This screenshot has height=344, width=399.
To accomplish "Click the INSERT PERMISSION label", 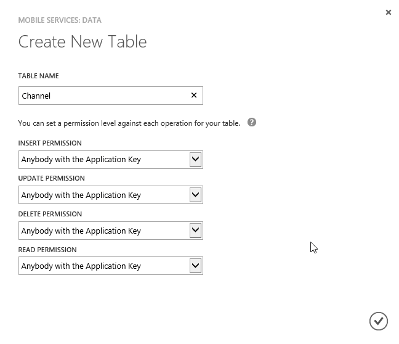I will [50, 143].
